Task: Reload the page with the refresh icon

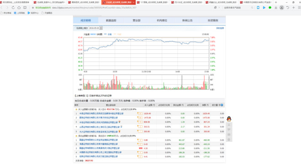Action: (13, 8)
